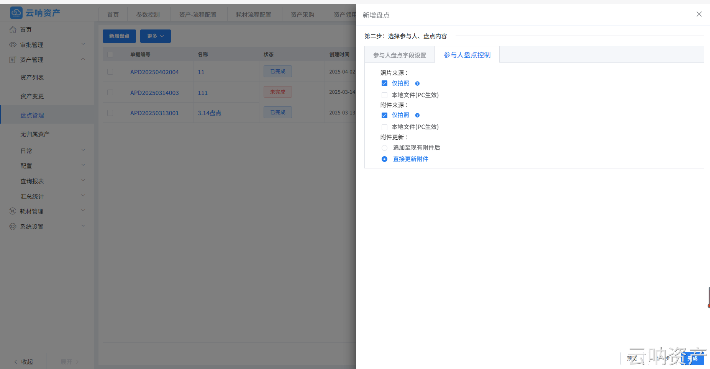Switch to the 参与人盘点字段设置 tab
This screenshot has height=369, width=710.
point(400,55)
